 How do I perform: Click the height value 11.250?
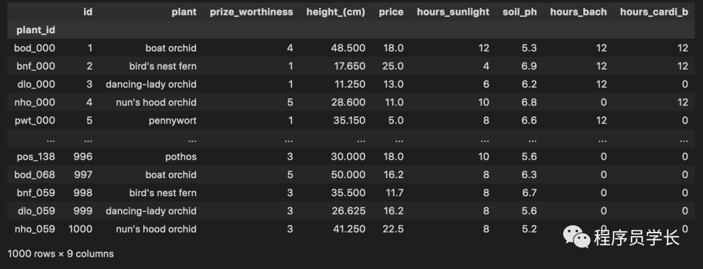pyautogui.click(x=350, y=84)
